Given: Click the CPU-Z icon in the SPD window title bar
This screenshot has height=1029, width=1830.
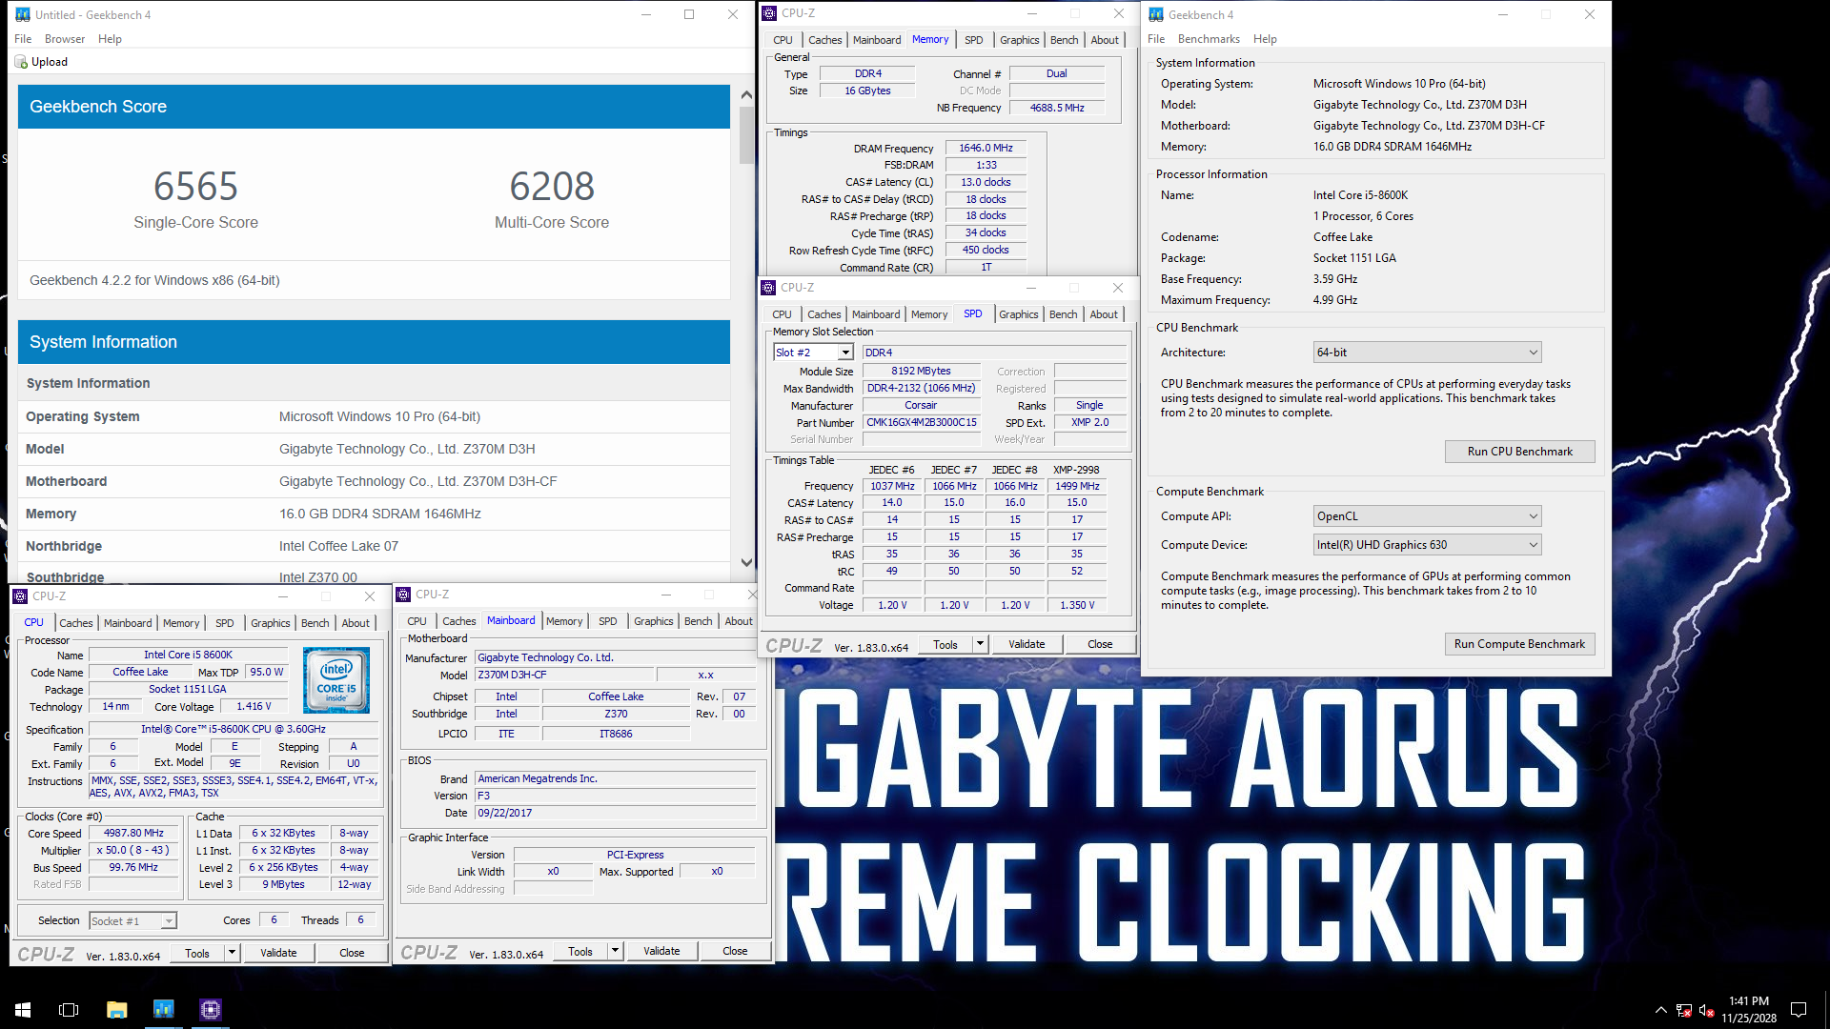Looking at the screenshot, I should click(769, 287).
